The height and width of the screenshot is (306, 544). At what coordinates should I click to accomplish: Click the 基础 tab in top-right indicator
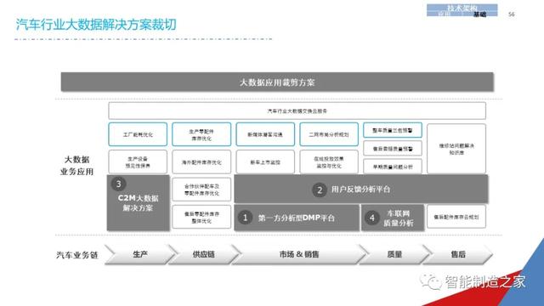[x=479, y=14]
